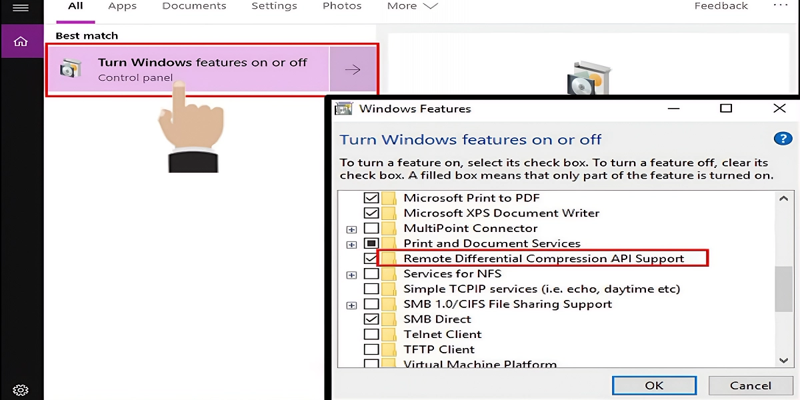Switch to the Apps search tab
Image resolution: width=800 pixels, height=400 pixels.
point(123,6)
